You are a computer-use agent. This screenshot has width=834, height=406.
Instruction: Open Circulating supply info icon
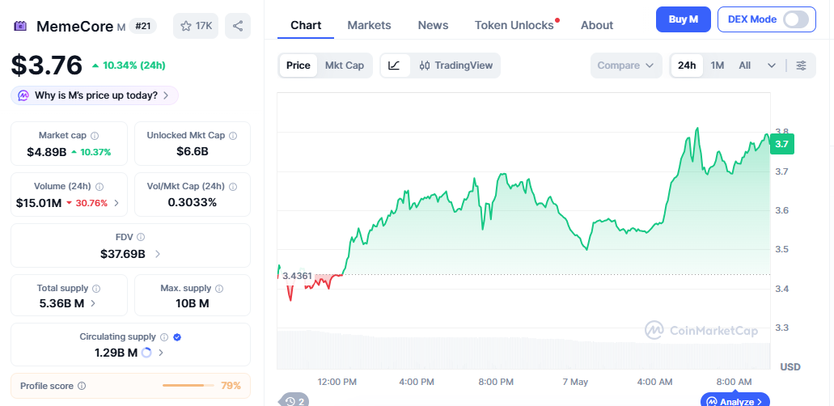coord(164,336)
